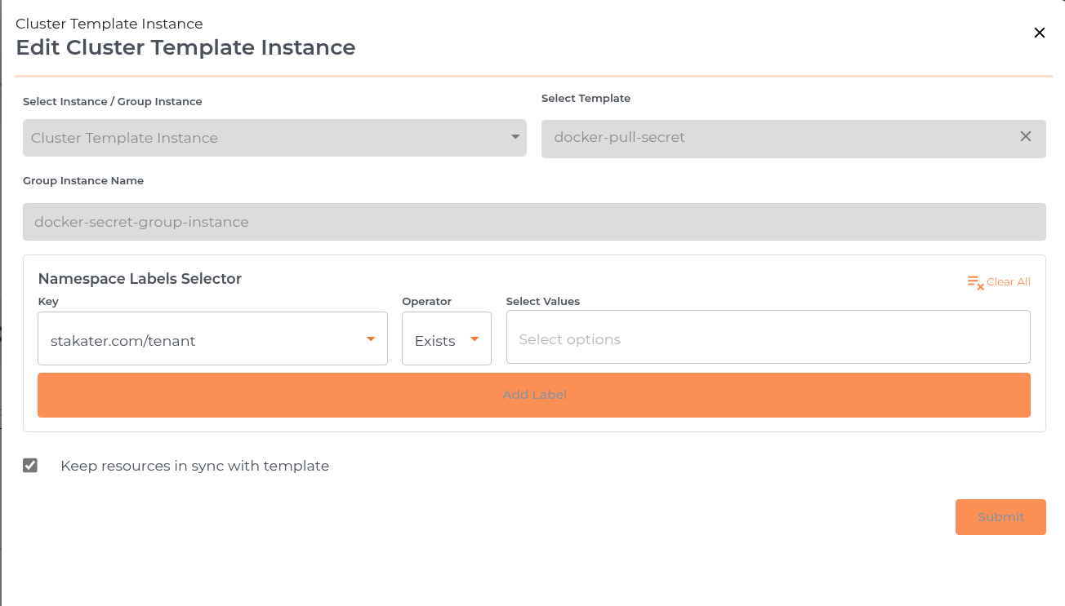Open the Exists operator dropdown
This screenshot has height=606, width=1065.
point(437,340)
